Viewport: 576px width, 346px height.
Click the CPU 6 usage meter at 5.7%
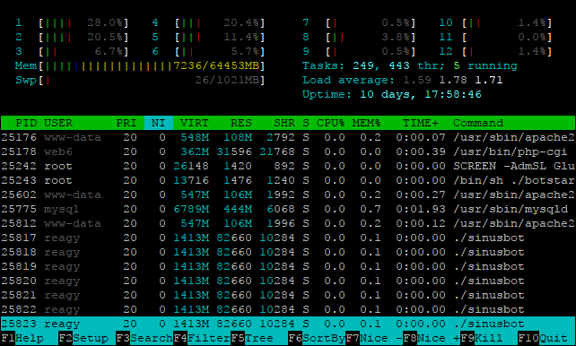click(x=208, y=51)
